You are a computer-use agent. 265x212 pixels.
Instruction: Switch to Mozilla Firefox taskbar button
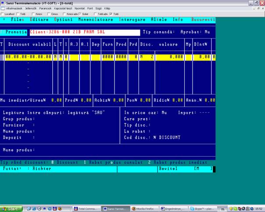145,209
